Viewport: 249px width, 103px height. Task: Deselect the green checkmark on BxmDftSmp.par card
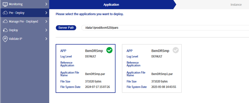[x=109, y=50]
